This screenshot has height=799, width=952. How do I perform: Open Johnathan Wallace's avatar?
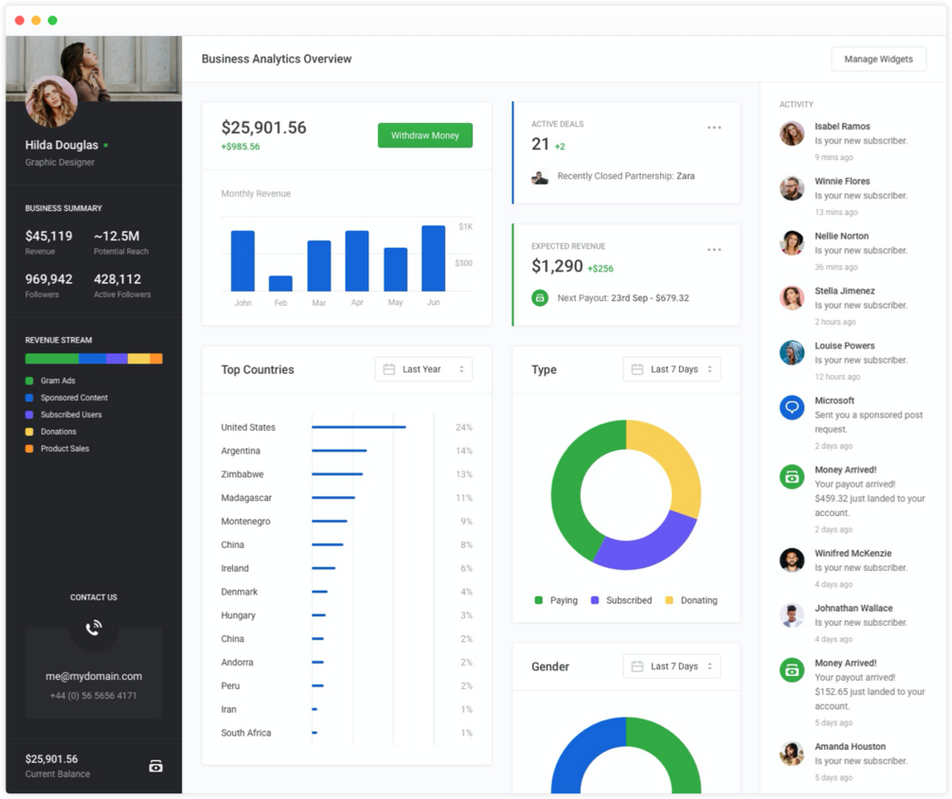tap(792, 614)
